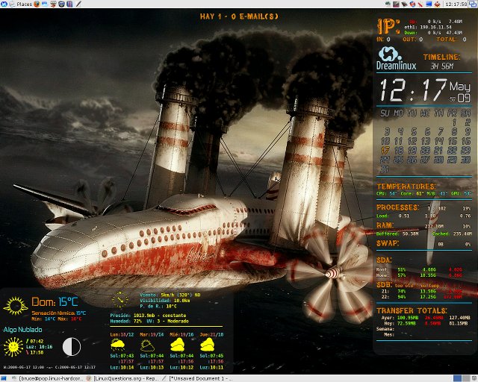Click the Lun forecast rain cloud icon
Image resolution: width=478 pixels, height=382 pixels.
118,345
